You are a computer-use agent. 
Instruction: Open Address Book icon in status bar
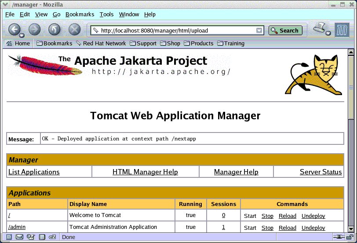coord(42,237)
